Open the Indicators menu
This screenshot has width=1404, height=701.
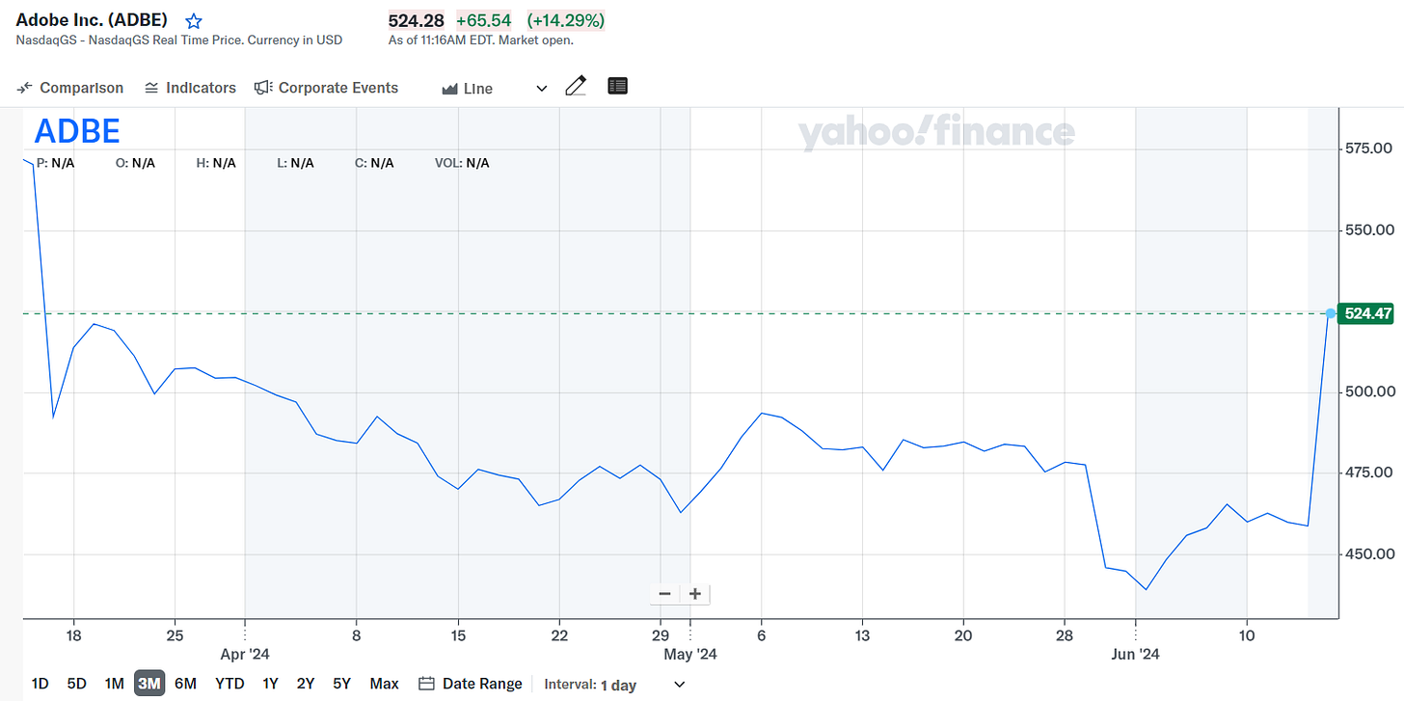[190, 88]
